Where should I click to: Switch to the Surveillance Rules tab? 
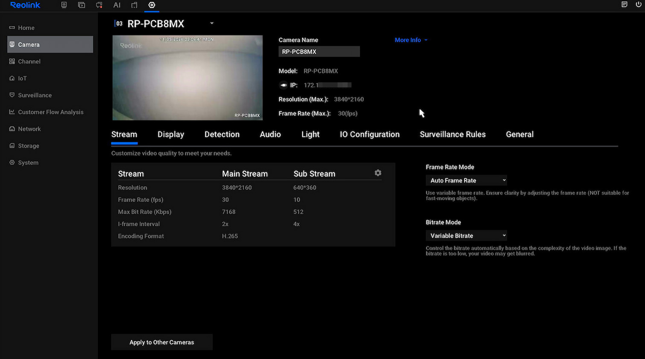tap(453, 134)
